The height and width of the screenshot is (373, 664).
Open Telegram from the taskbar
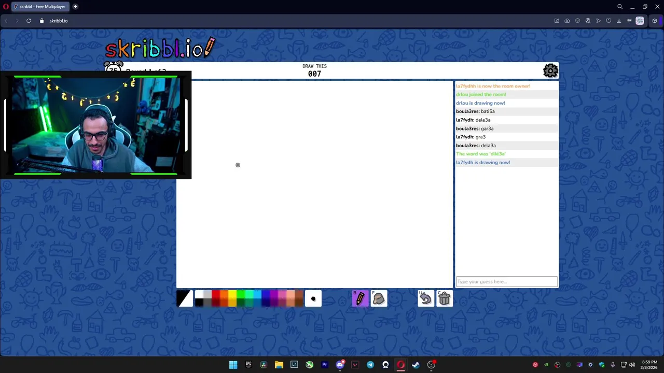tap(370, 365)
